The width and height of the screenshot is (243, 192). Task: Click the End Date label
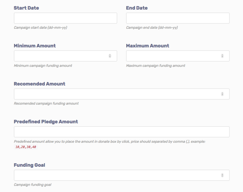137,8
